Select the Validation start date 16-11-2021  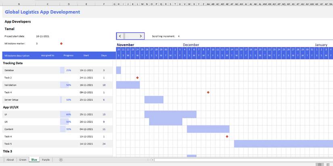[86, 85]
